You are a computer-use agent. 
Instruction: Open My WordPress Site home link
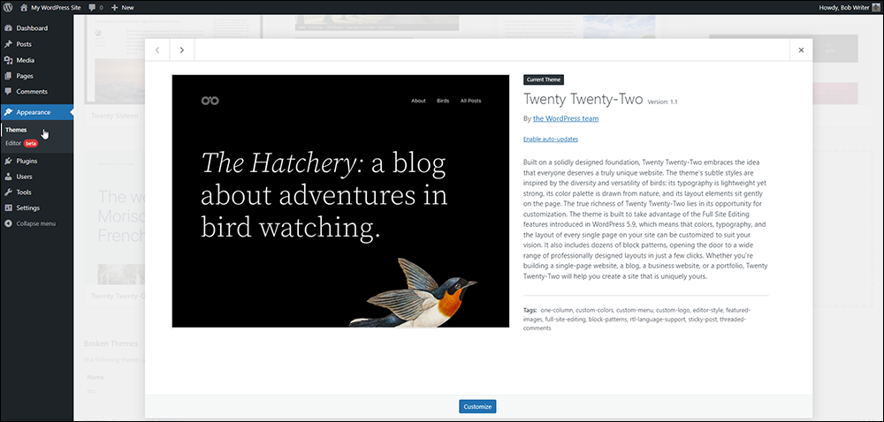point(50,7)
